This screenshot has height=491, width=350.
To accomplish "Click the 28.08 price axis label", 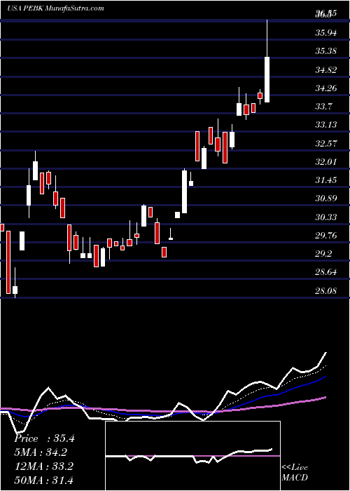I will (326, 290).
